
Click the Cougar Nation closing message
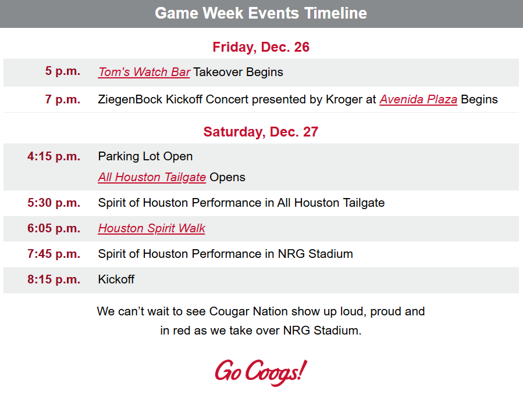(x=261, y=321)
